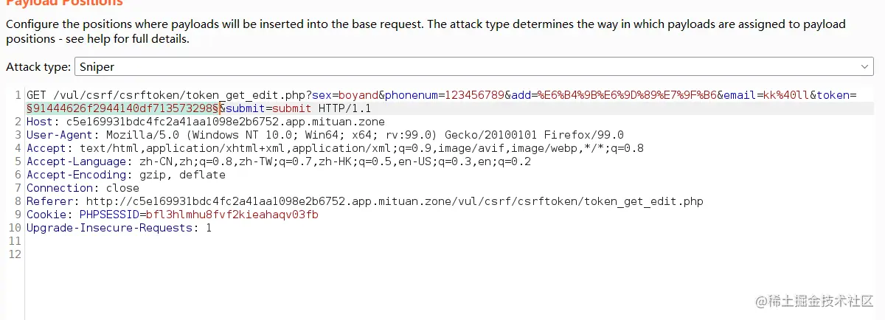Click the Upgrade-Insecure-Requests header line

[118, 228]
